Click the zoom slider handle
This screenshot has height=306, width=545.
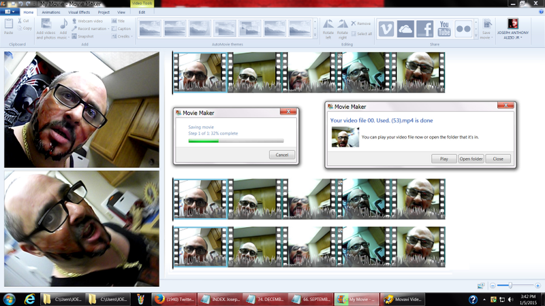coord(510,286)
